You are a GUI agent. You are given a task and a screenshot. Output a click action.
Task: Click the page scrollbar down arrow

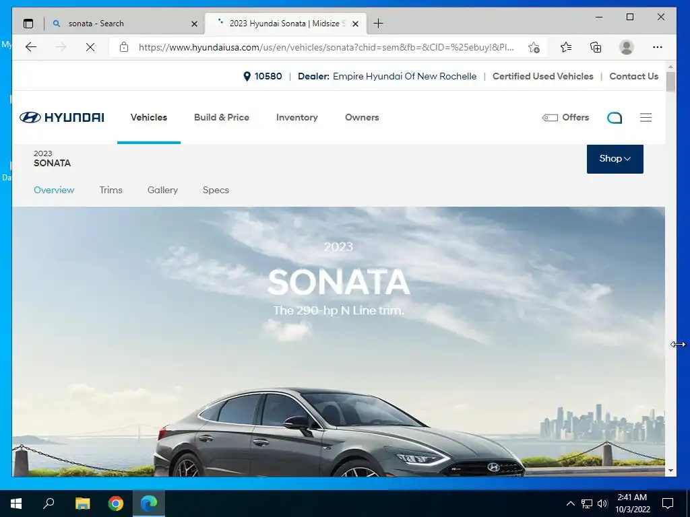pyautogui.click(x=670, y=471)
